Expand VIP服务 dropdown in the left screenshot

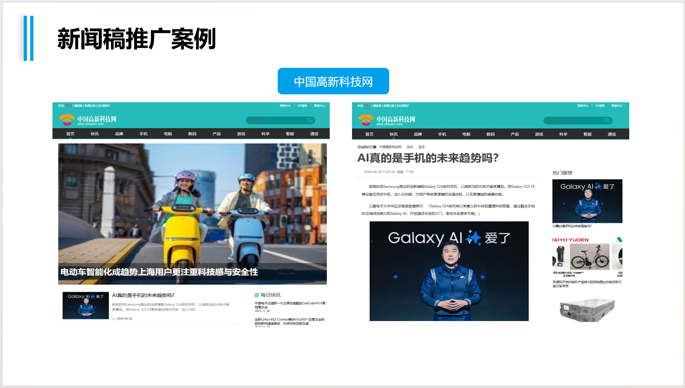pyautogui.click(x=303, y=106)
